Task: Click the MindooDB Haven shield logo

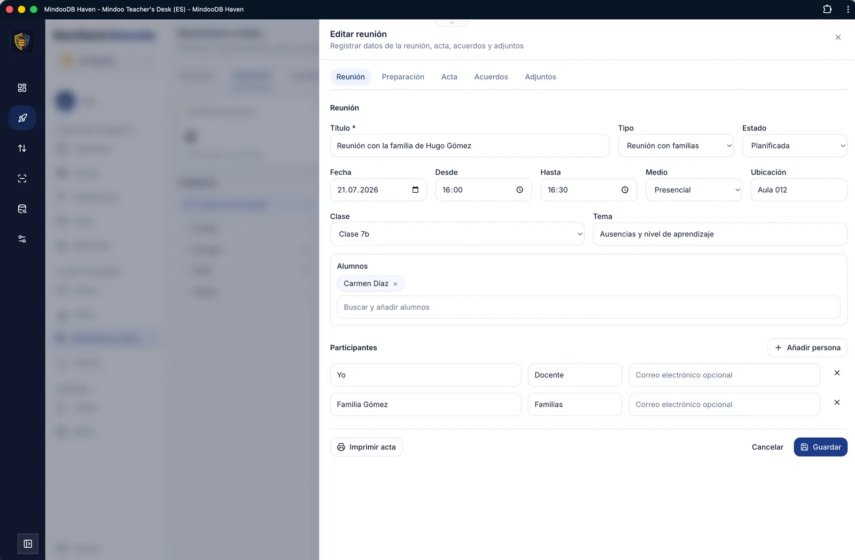Action: click(x=22, y=41)
